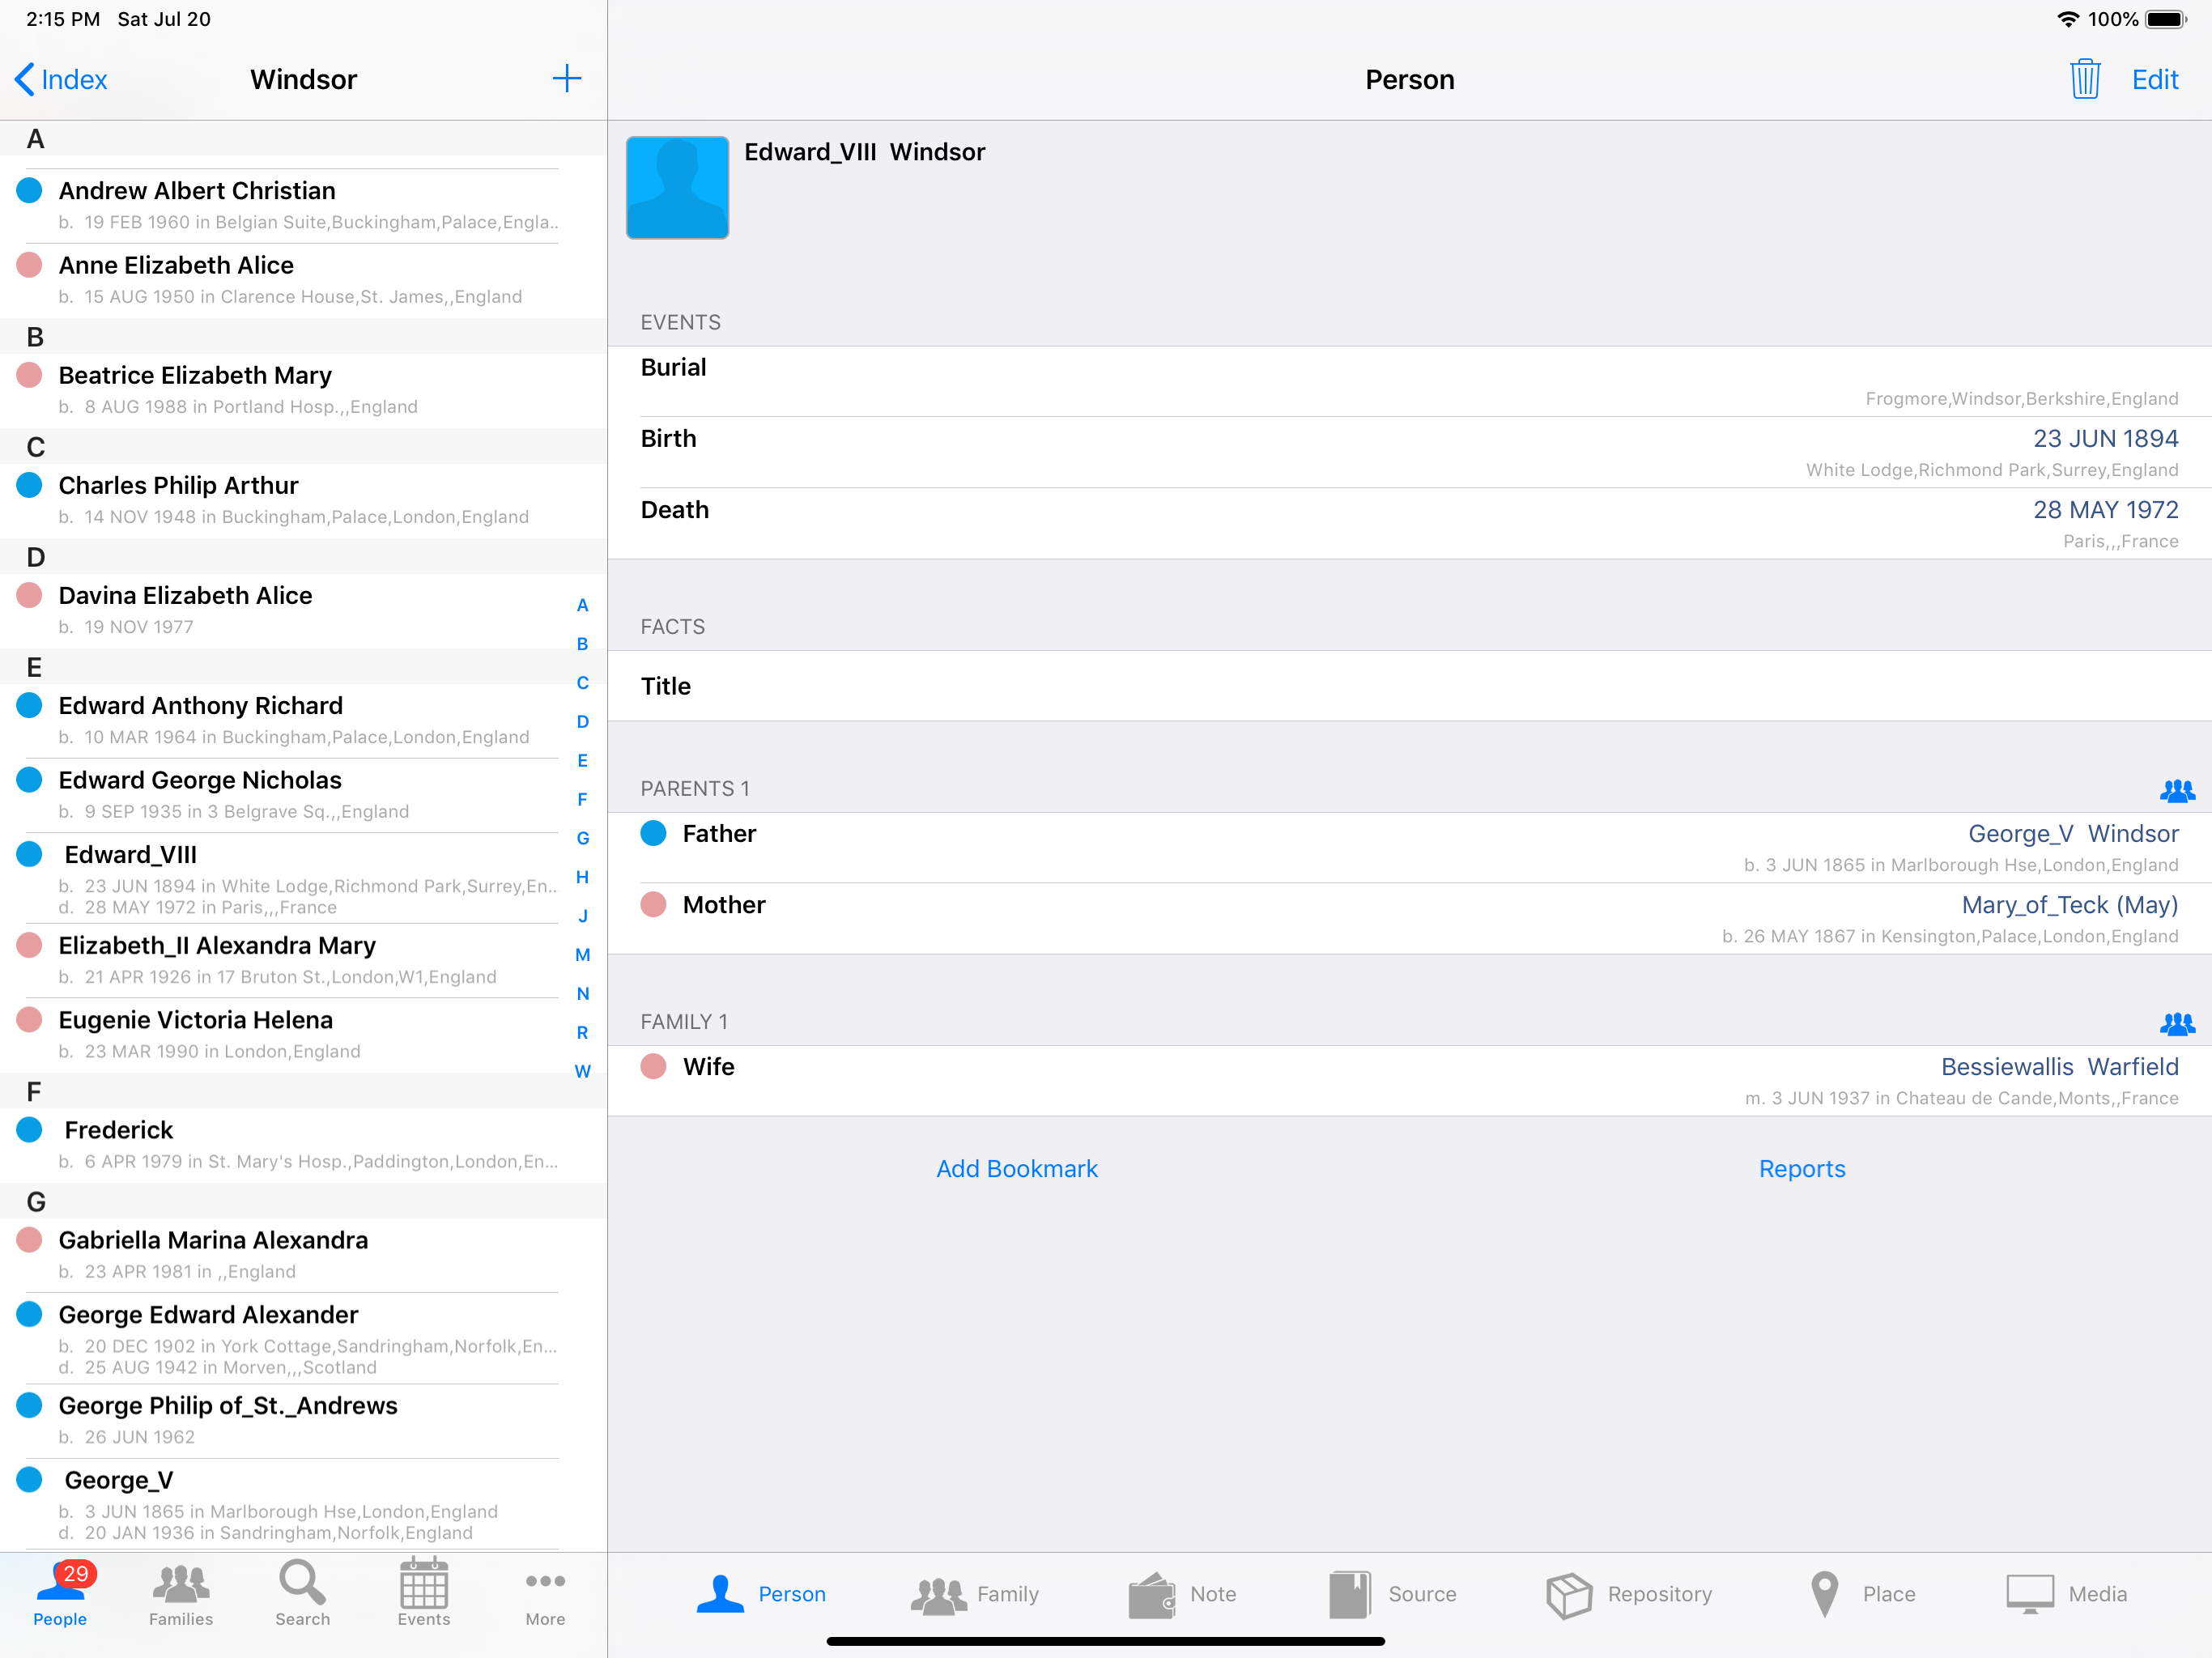Select Davina Elizabeth Alice in list
This screenshot has height=1658, width=2212.
tap(303, 610)
